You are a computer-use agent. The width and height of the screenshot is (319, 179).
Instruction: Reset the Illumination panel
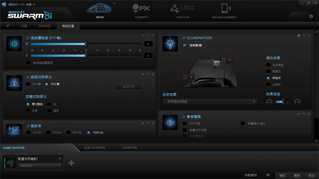[x=304, y=35]
